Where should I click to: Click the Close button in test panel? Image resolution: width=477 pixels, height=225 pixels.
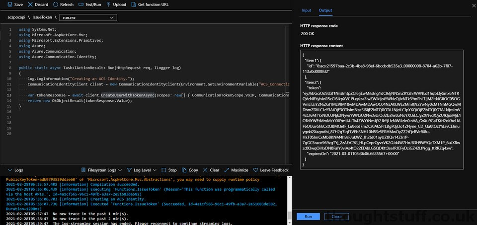[x=336, y=217]
